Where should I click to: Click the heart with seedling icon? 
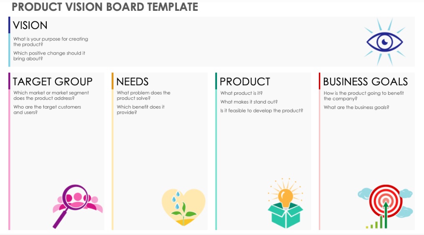click(x=183, y=207)
